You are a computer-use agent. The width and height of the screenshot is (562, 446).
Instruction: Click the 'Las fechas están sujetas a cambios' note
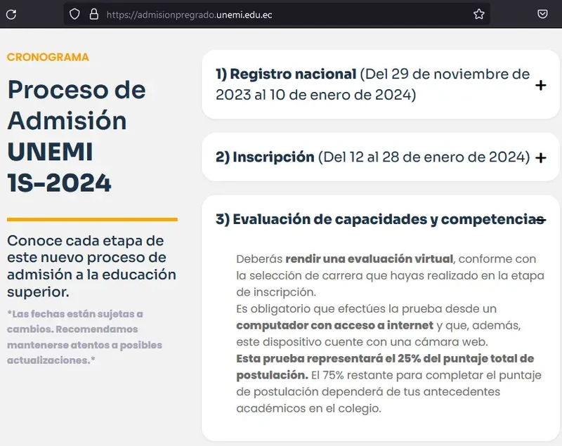(x=84, y=336)
